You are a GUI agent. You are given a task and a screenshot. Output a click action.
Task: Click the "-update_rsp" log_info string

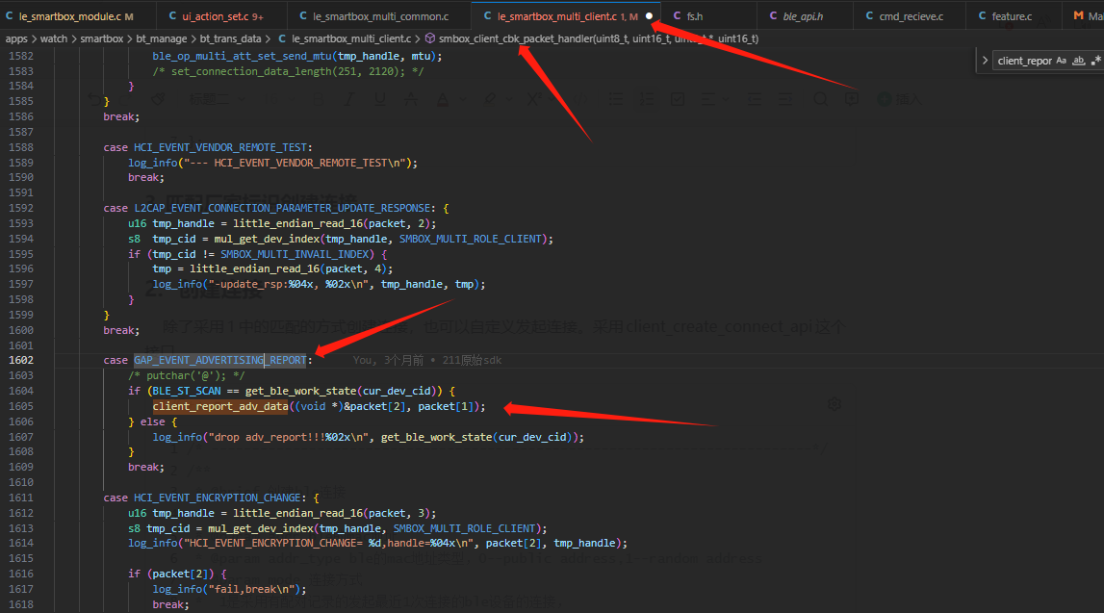(x=289, y=284)
